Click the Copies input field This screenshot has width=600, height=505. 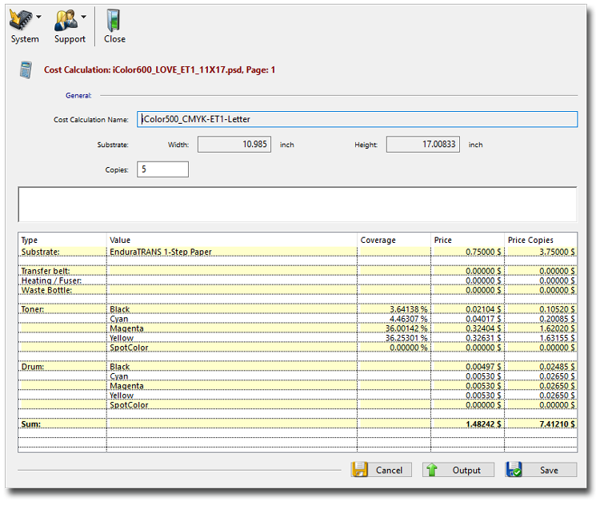(x=163, y=169)
